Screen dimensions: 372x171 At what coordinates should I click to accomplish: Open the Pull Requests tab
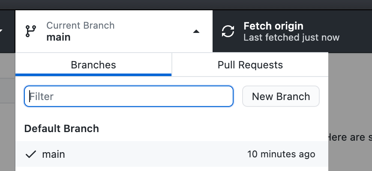(250, 65)
